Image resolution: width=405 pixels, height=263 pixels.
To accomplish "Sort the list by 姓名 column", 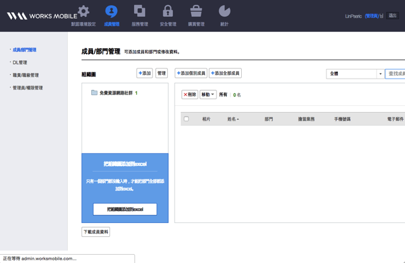I will coord(233,119).
